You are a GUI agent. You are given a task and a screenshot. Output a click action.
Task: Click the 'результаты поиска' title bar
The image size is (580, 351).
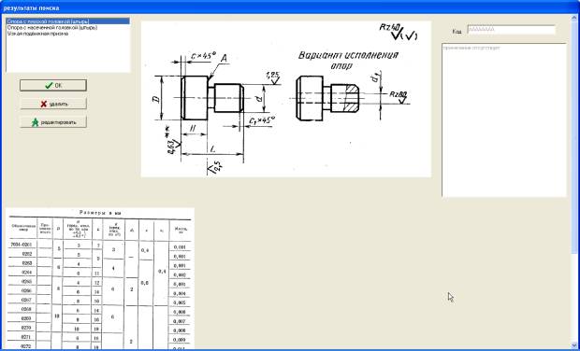point(290,7)
